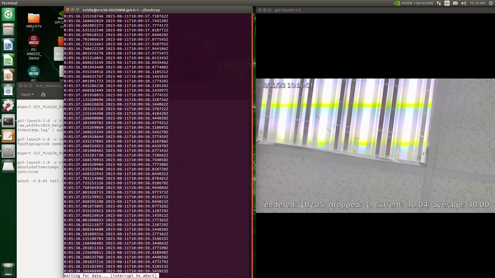Launch the IMX390 camera desktop shortcut
495x278 pixels.
(34, 72)
